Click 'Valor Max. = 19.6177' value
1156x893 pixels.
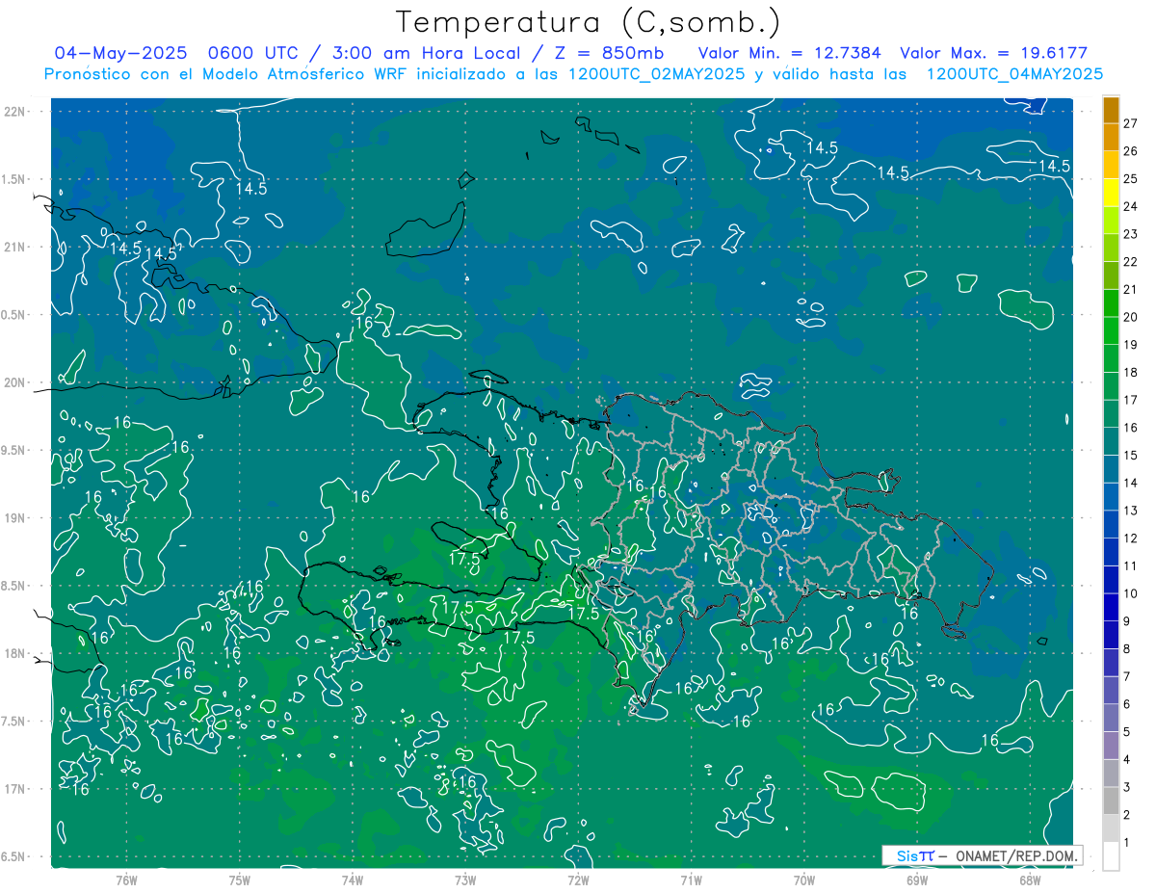[x=993, y=53]
